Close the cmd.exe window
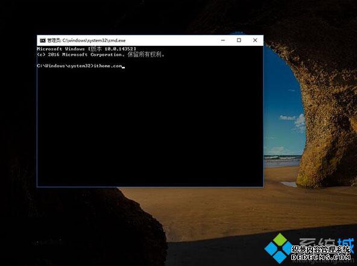Image resolution: width=357 pixels, height=266 pixels. coord(255,40)
